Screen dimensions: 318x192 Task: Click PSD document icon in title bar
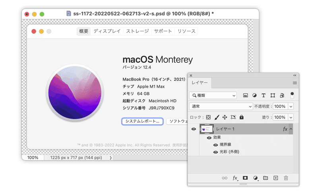[69, 13]
